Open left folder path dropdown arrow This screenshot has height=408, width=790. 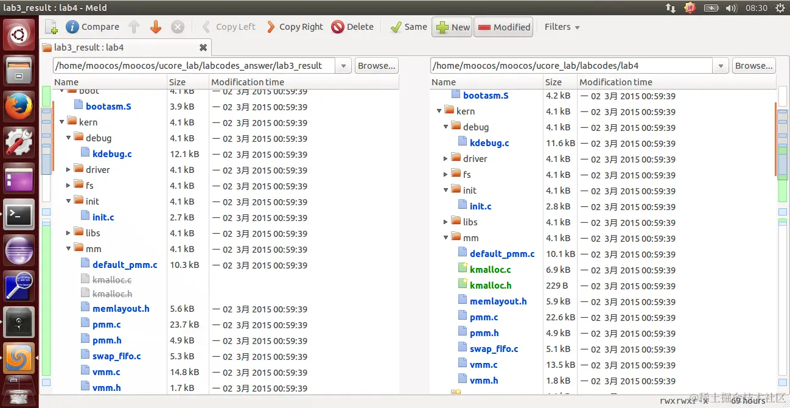tap(344, 66)
